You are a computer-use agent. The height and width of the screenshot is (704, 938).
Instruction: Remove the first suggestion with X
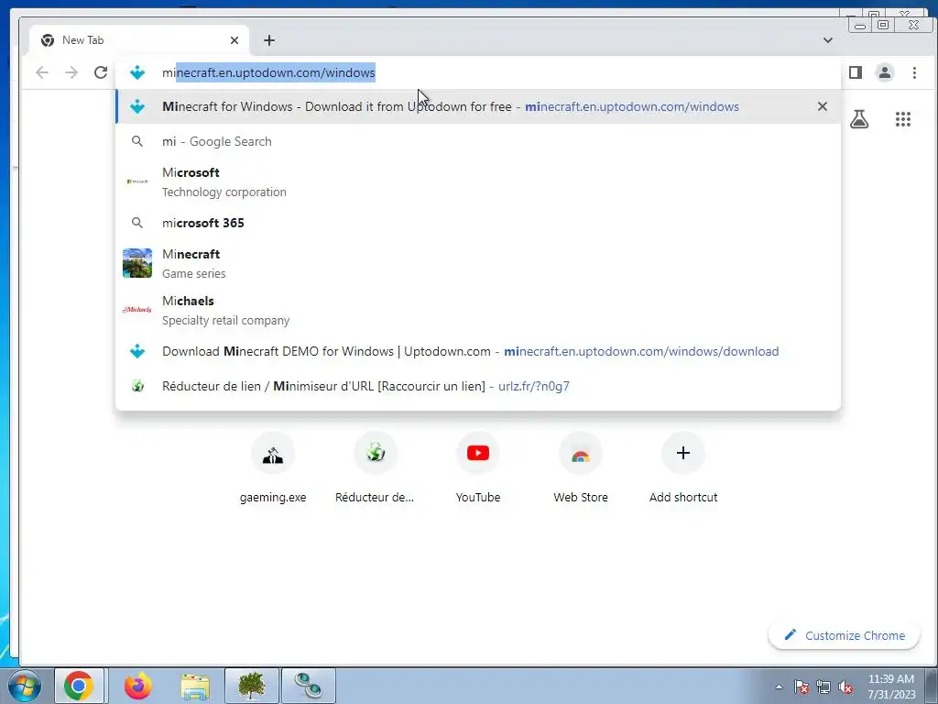click(823, 106)
